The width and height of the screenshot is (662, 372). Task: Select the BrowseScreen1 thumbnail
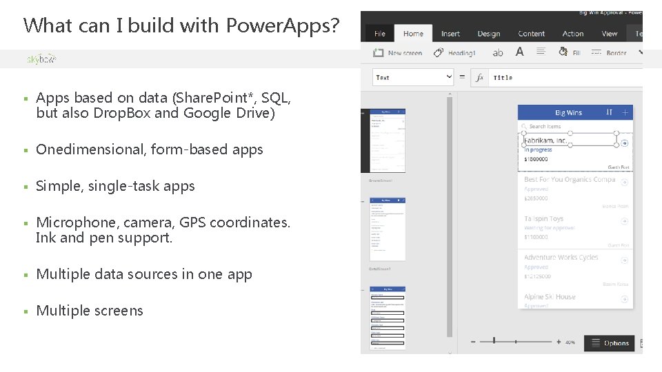[387, 141]
